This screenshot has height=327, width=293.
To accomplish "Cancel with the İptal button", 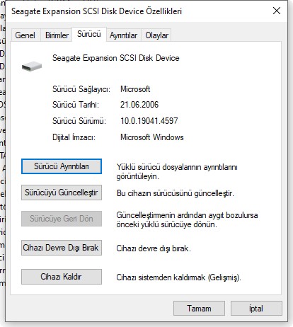I will (256, 309).
